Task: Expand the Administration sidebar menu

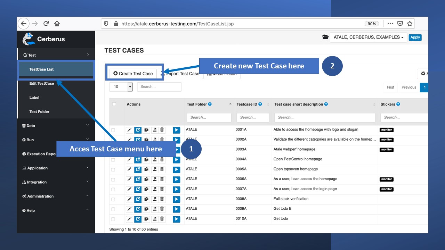Action: coord(56,196)
